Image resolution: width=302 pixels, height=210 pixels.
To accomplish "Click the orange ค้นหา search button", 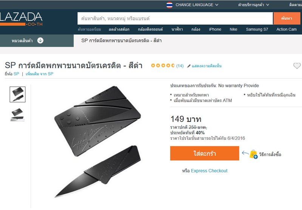I will (x=287, y=18).
